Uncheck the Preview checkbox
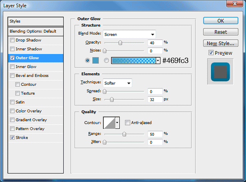Image resolution: width=246 pixels, height=182 pixels. coord(211,53)
